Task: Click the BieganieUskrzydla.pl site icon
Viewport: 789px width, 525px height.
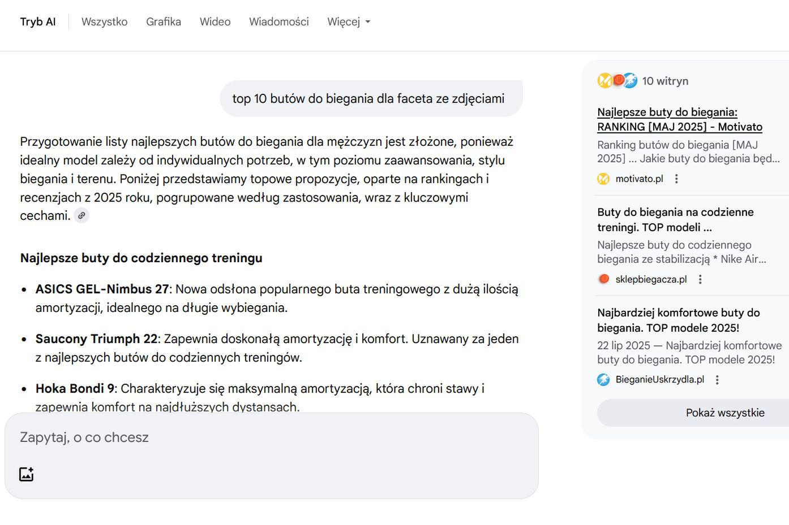Action: (x=603, y=379)
